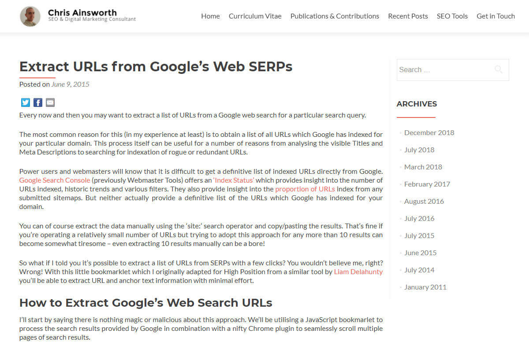Image resolution: width=529 pixels, height=352 pixels.
Task: Open the Recent Posts page
Action: click(x=408, y=16)
